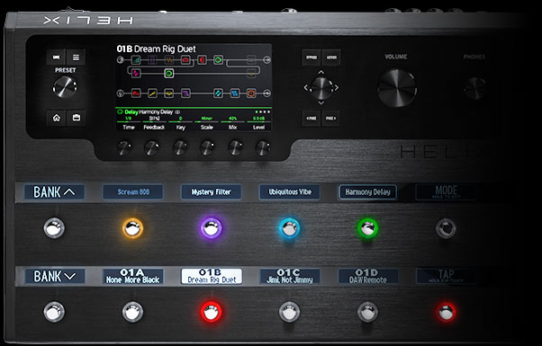Nudge the joystick right chevron
Viewport: 542px width, 346px height.
coord(337,87)
